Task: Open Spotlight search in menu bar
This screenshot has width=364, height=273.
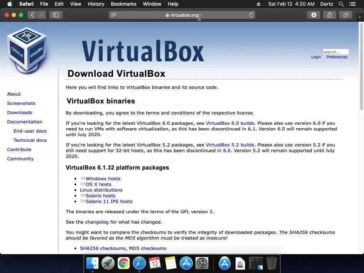Action: tap(341, 4)
